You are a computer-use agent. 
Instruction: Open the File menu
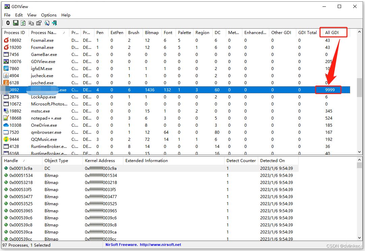tap(7, 15)
